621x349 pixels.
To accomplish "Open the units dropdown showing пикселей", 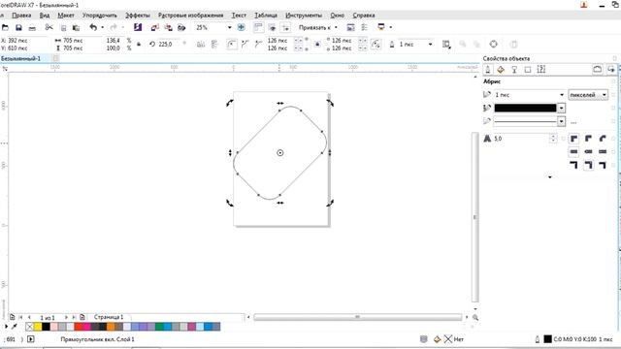I will (x=588, y=95).
